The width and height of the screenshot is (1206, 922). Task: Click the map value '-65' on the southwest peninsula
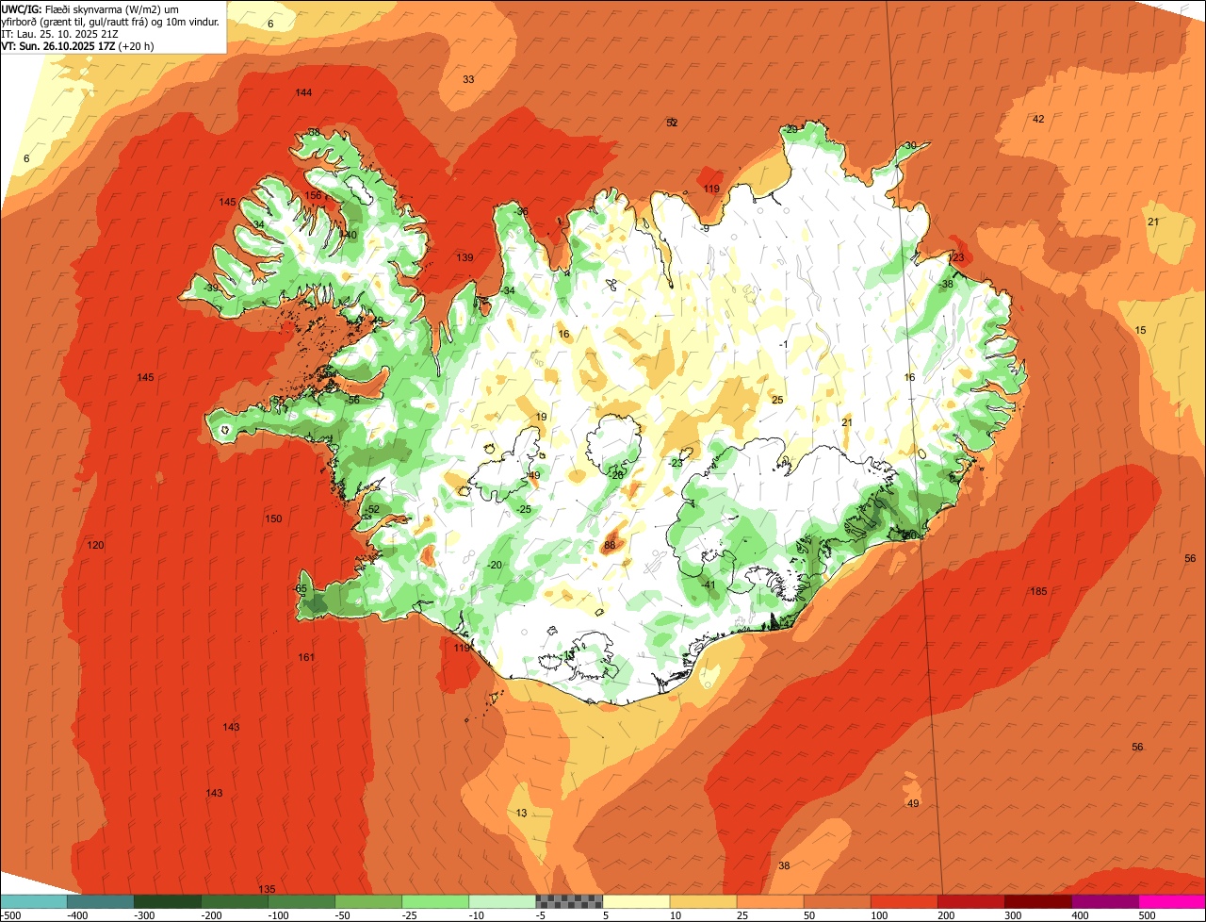coord(301,588)
